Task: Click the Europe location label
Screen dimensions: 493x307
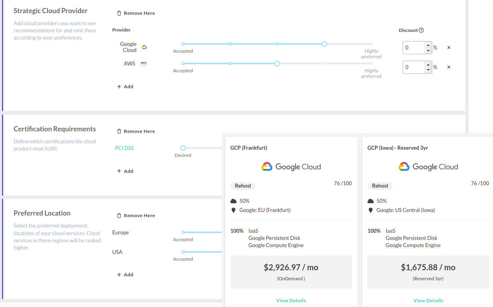Action: 120,232
